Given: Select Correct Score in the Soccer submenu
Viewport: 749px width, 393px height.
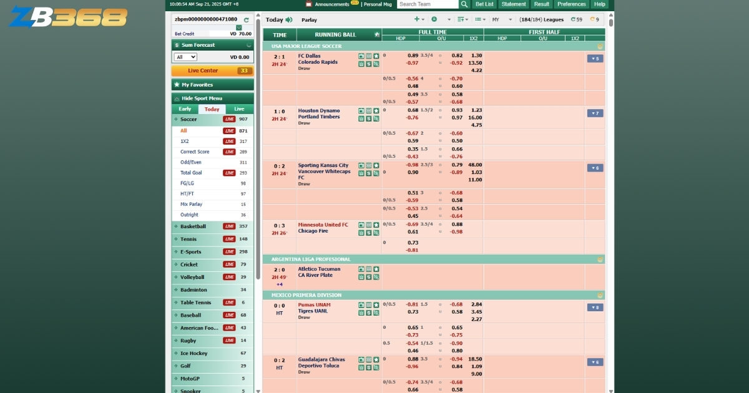Looking at the screenshot, I should click(x=195, y=152).
